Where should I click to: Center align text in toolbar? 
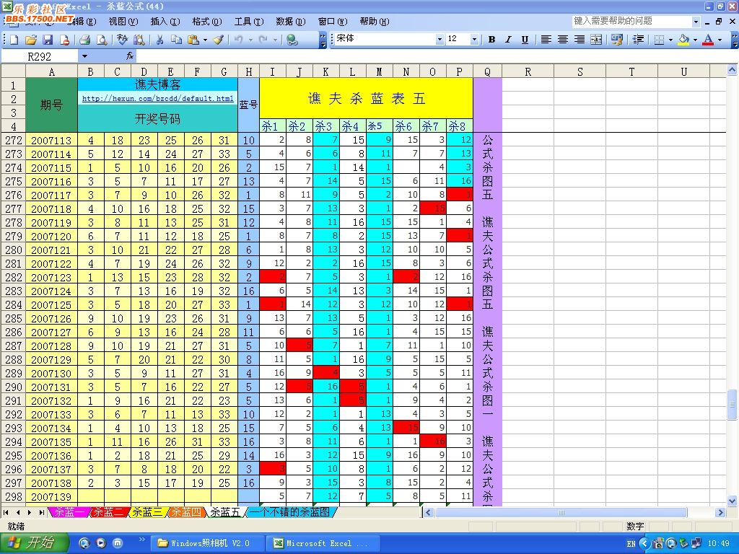tap(563, 40)
